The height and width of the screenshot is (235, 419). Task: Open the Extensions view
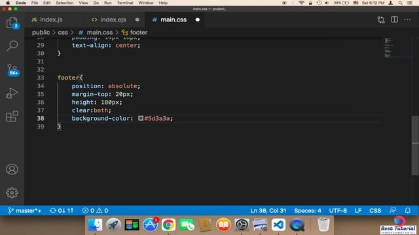(12, 116)
